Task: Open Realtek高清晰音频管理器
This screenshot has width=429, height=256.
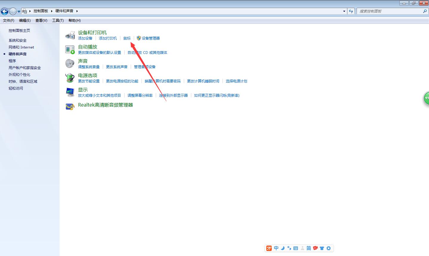Action: (x=105, y=105)
